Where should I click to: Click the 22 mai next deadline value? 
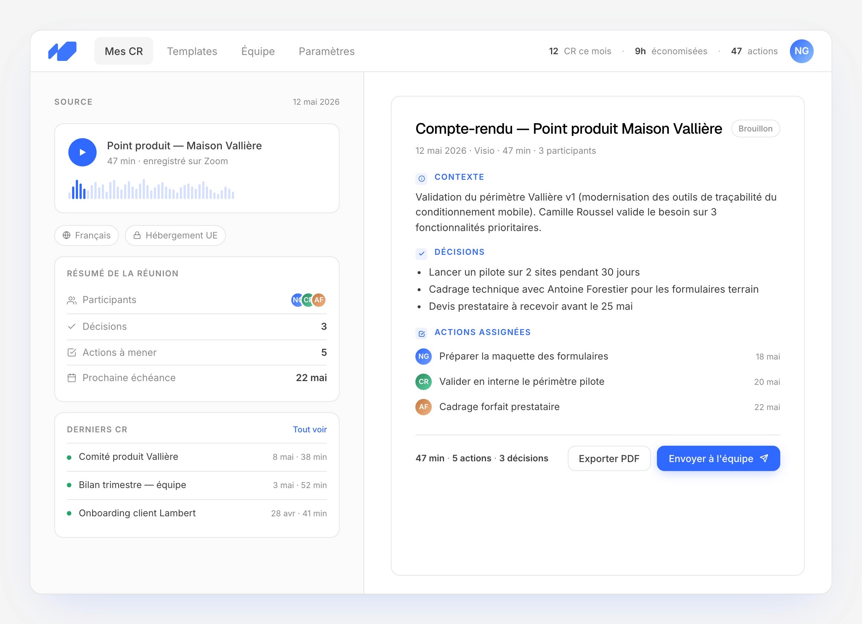tap(311, 378)
